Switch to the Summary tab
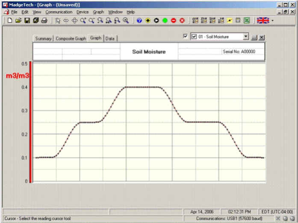This screenshot has height=223, width=298. click(x=43, y=39)
